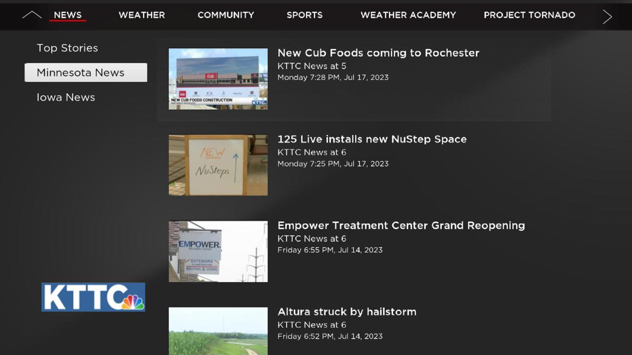Open 'Empower Treatment Center Grand Reopening'

coord(401,225)
